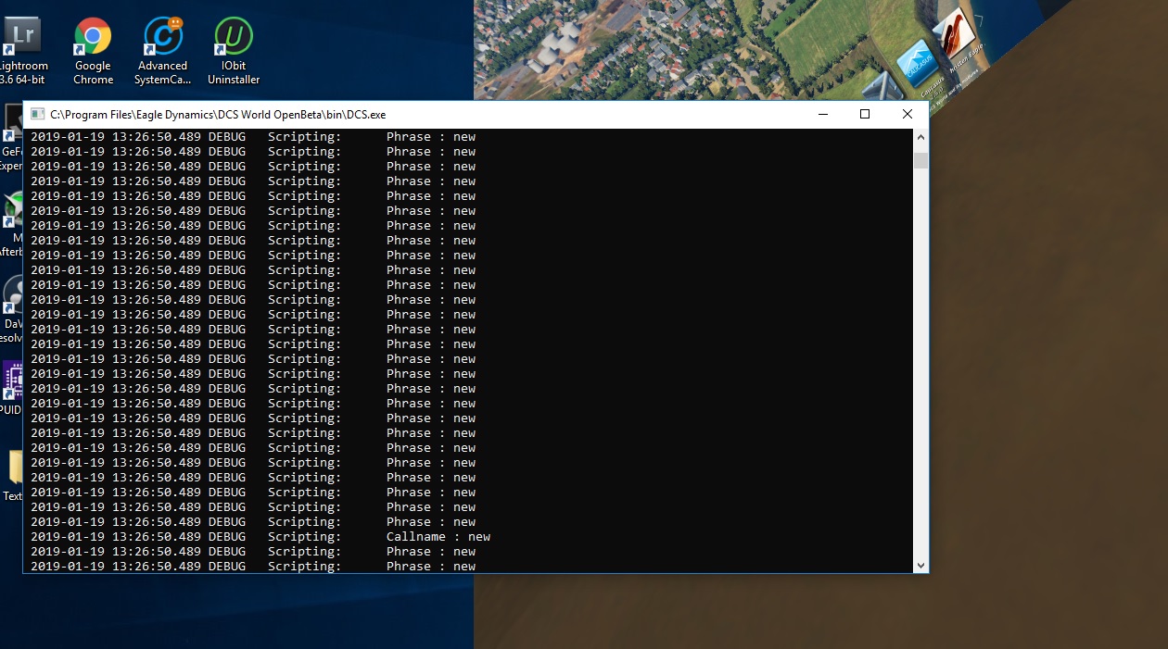Screen dimensions: 1168x649
Task: Select the MSI Afterburner desktop icon
Action: pyautogui.click(x=11, y=224)
